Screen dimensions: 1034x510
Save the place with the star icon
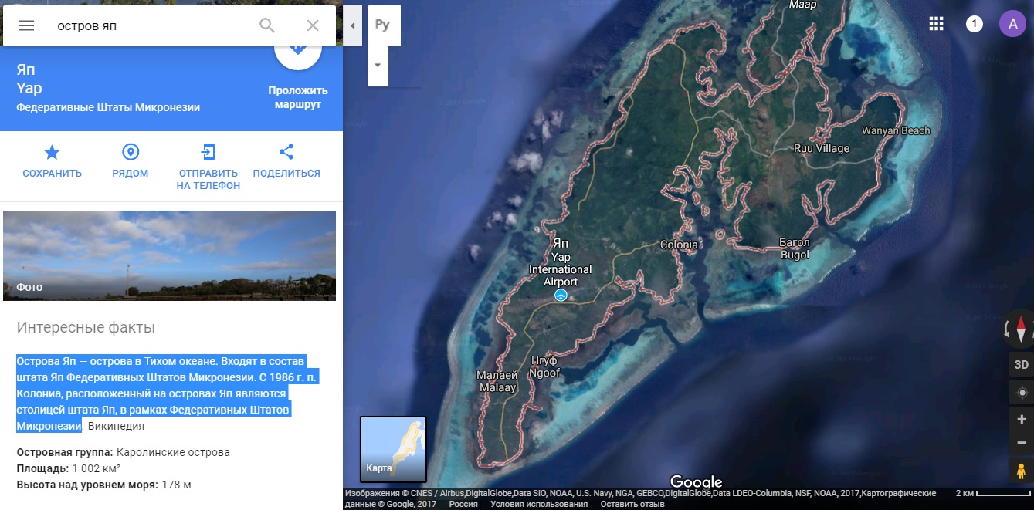(x=52, y=152)
